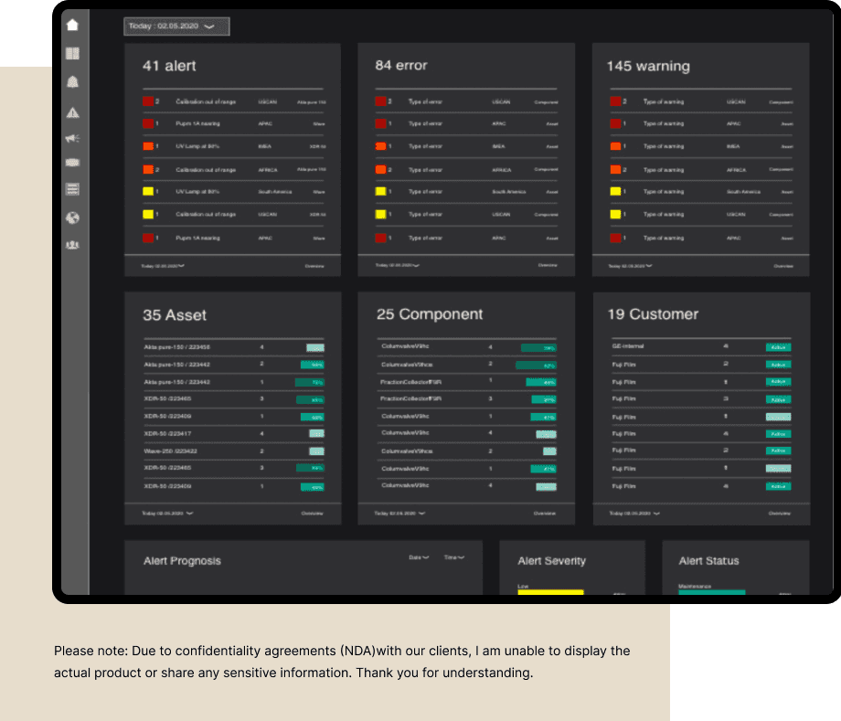Screen dimensions: 841x721
Task: Click the yellow swatch on the UV Lamp South America alert
Action: [148, 191]
